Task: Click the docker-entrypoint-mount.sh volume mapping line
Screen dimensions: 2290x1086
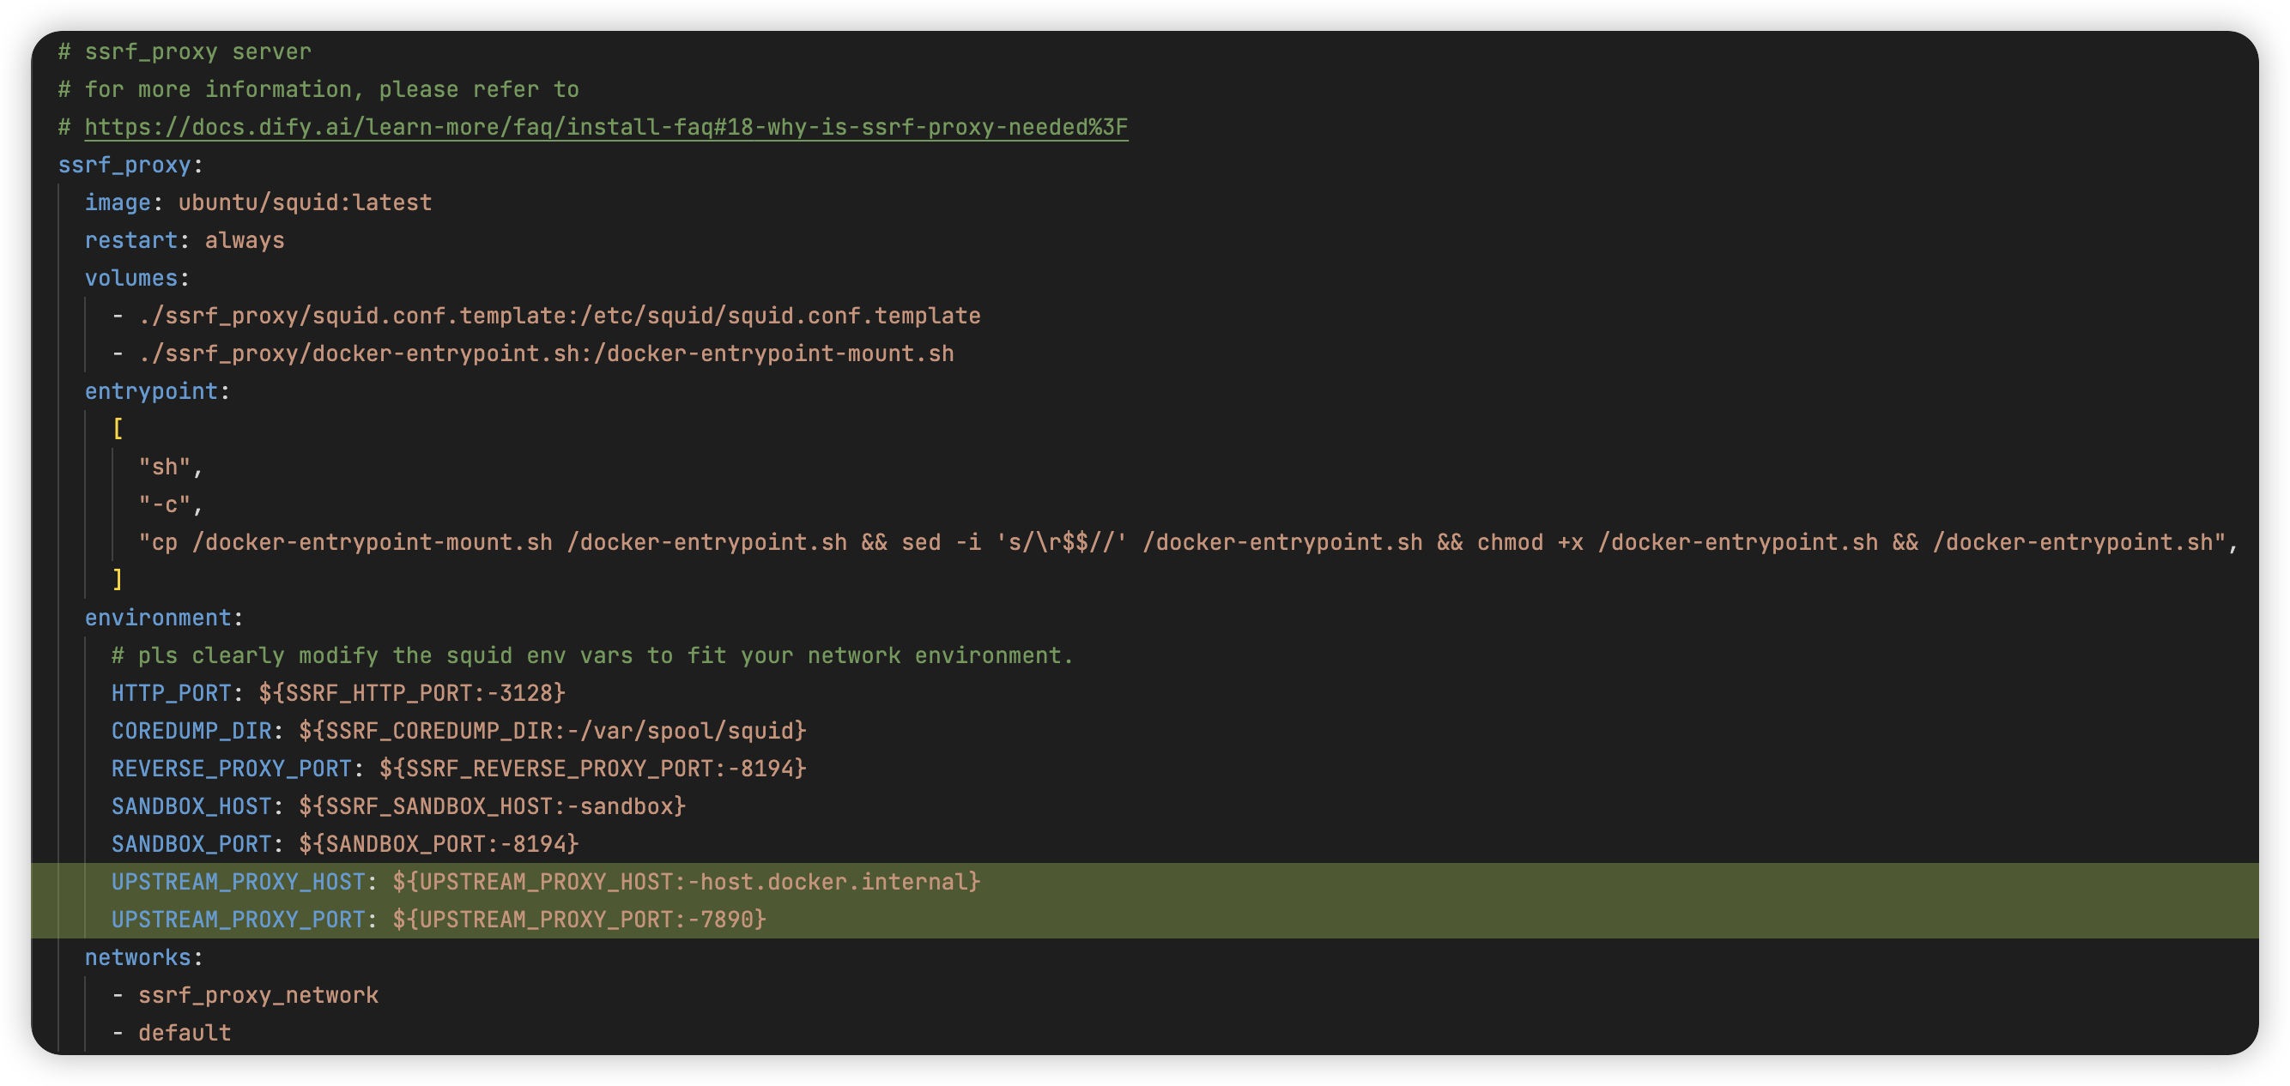Action: (546, 353)
